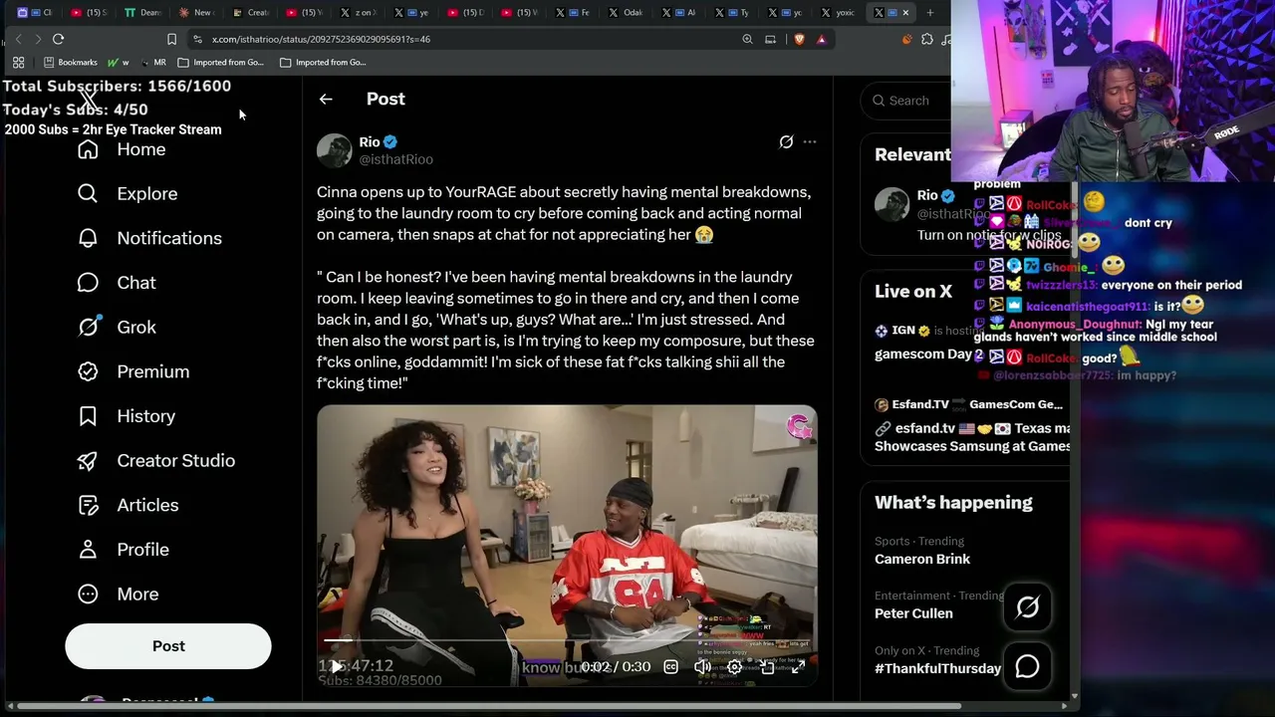Switch to the 'Odak' browser tab

(x=625, y=13)
